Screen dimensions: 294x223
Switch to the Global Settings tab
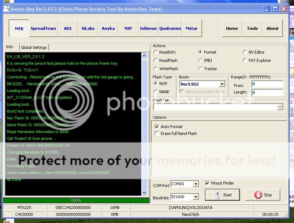[x=34, y=47]
